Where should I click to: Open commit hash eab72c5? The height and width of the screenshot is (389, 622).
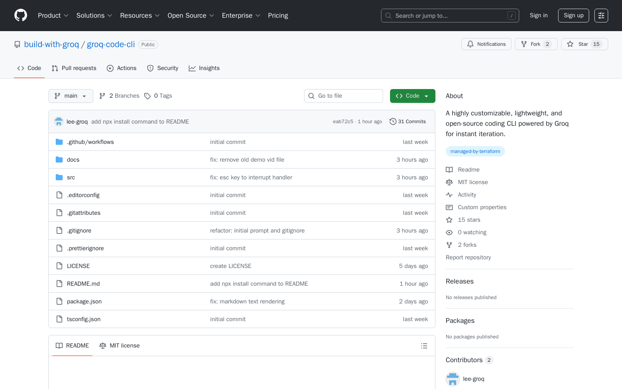coord(343,121)
